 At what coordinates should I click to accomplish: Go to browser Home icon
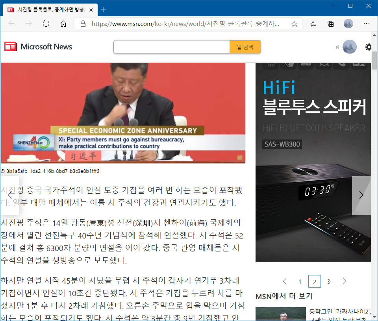coord(63,24)
